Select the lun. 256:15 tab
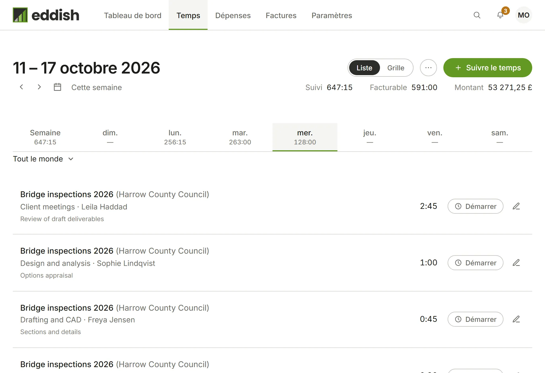The height and width of the screenshot is (373, 545). pos(175,137)
